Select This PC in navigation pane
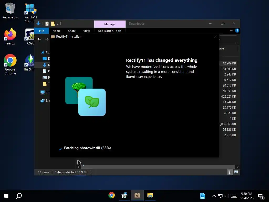 point(45,92)
